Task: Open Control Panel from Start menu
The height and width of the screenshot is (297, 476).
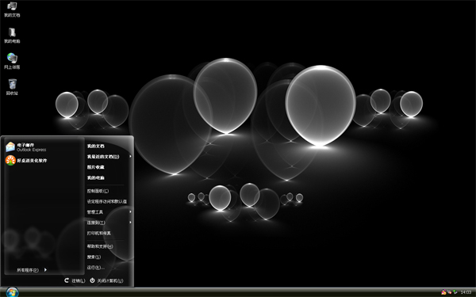Action: [98, 191]
